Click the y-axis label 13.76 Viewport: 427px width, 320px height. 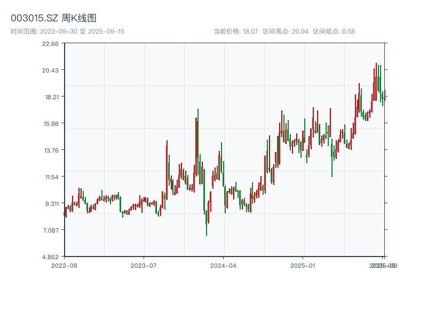pos(51,150)
